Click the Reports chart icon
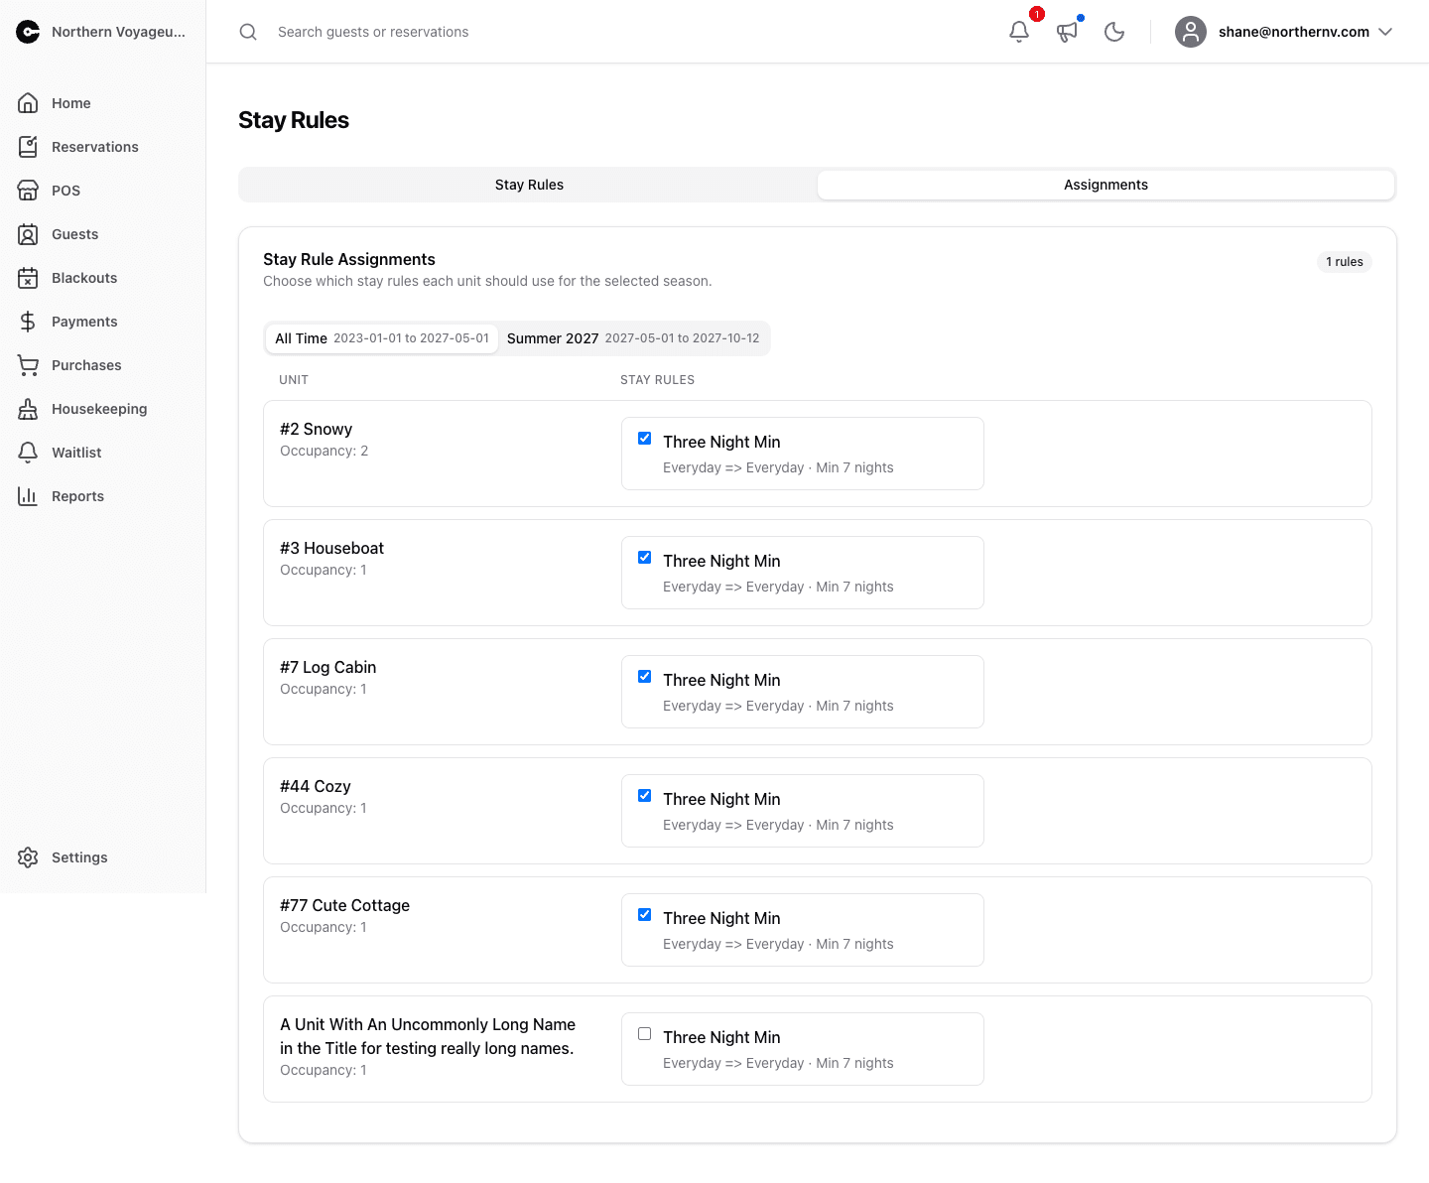This screenshot has width=1429, height=1183. 28,496
